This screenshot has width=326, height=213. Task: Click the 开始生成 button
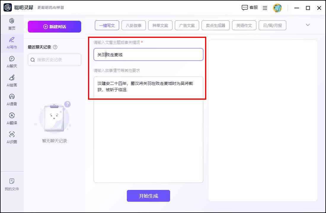point(148,196)
